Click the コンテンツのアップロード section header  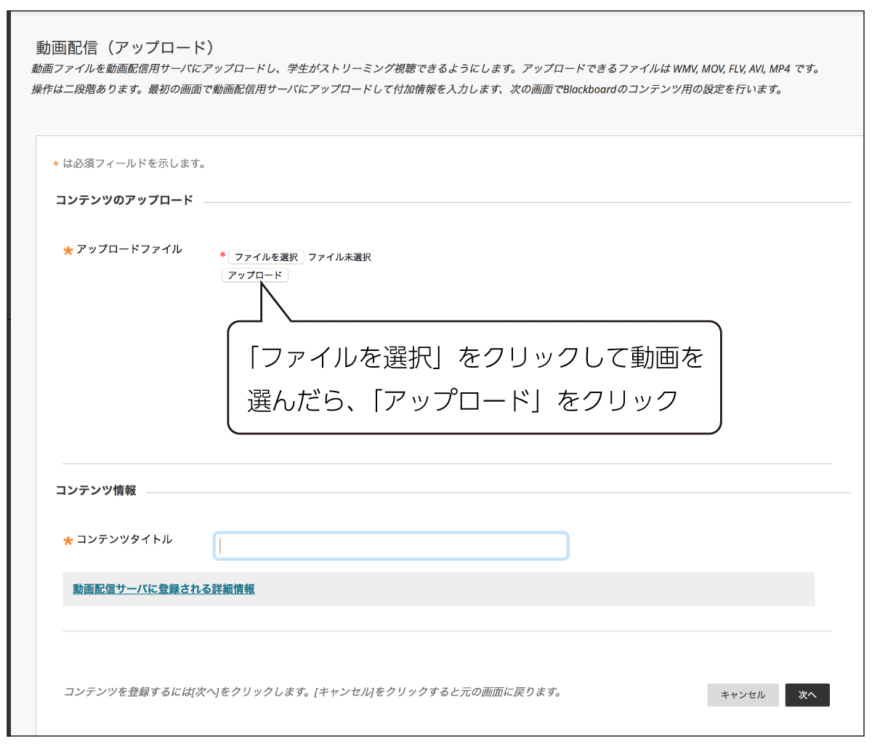(124, 200)
